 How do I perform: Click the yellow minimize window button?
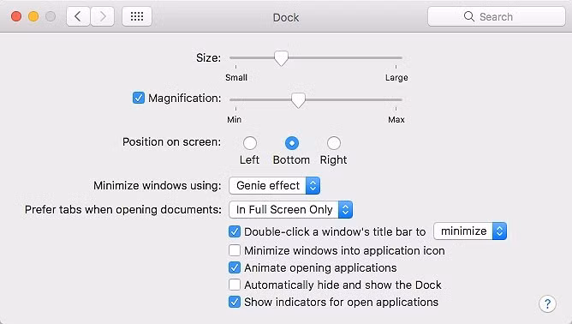pos(33,16)
